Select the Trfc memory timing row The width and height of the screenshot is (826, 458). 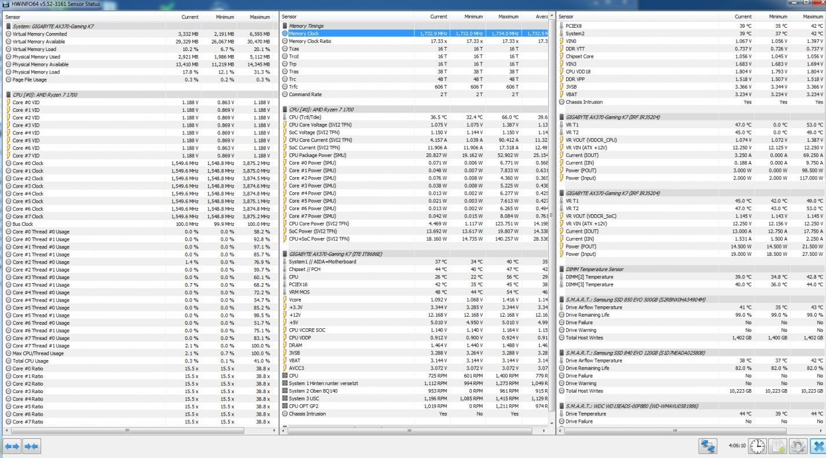point(414,87)
